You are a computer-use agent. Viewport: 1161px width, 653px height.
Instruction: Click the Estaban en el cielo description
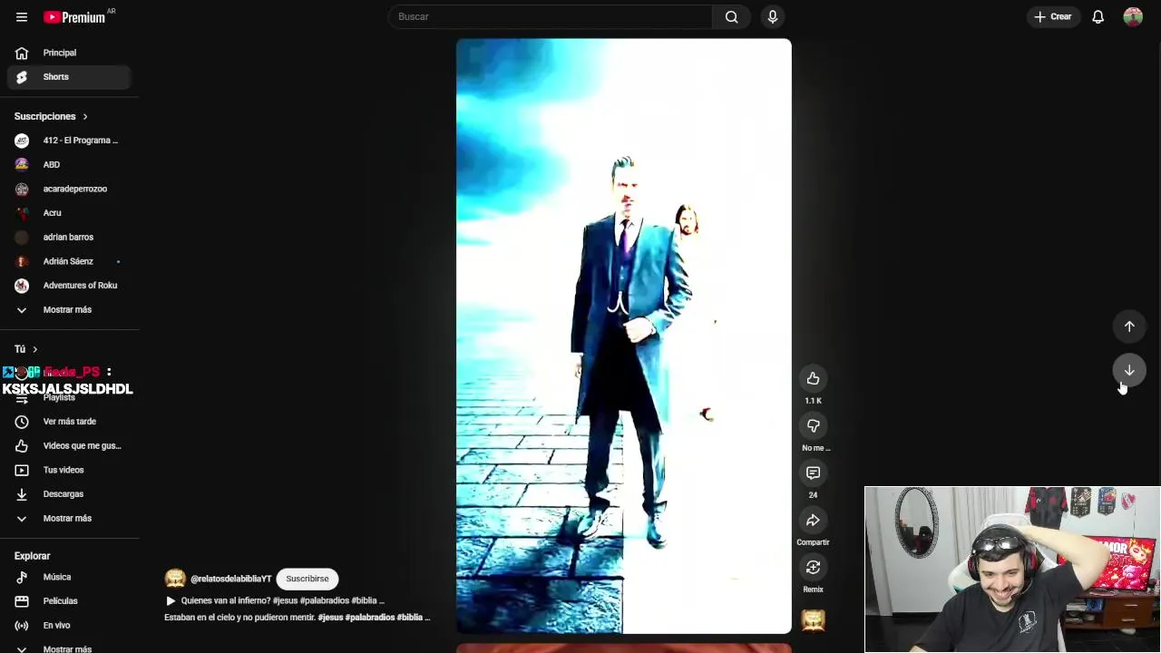click(x=297, y=618)
